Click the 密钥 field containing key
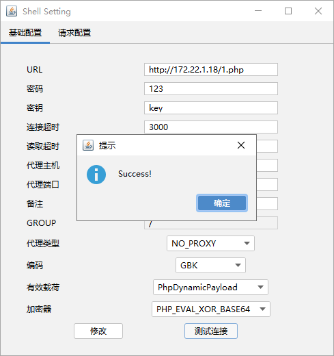334x356 pixels. pyautogui.click(x=211, y=107)
